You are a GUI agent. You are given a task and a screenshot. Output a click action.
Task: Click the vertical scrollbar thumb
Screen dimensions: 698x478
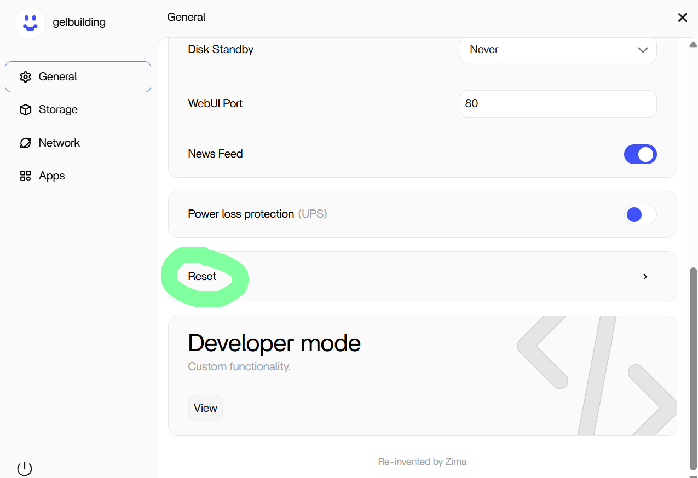click(693, 366)
